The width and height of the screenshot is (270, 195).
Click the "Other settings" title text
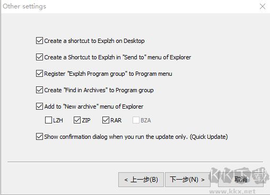(x=24, y=6)
